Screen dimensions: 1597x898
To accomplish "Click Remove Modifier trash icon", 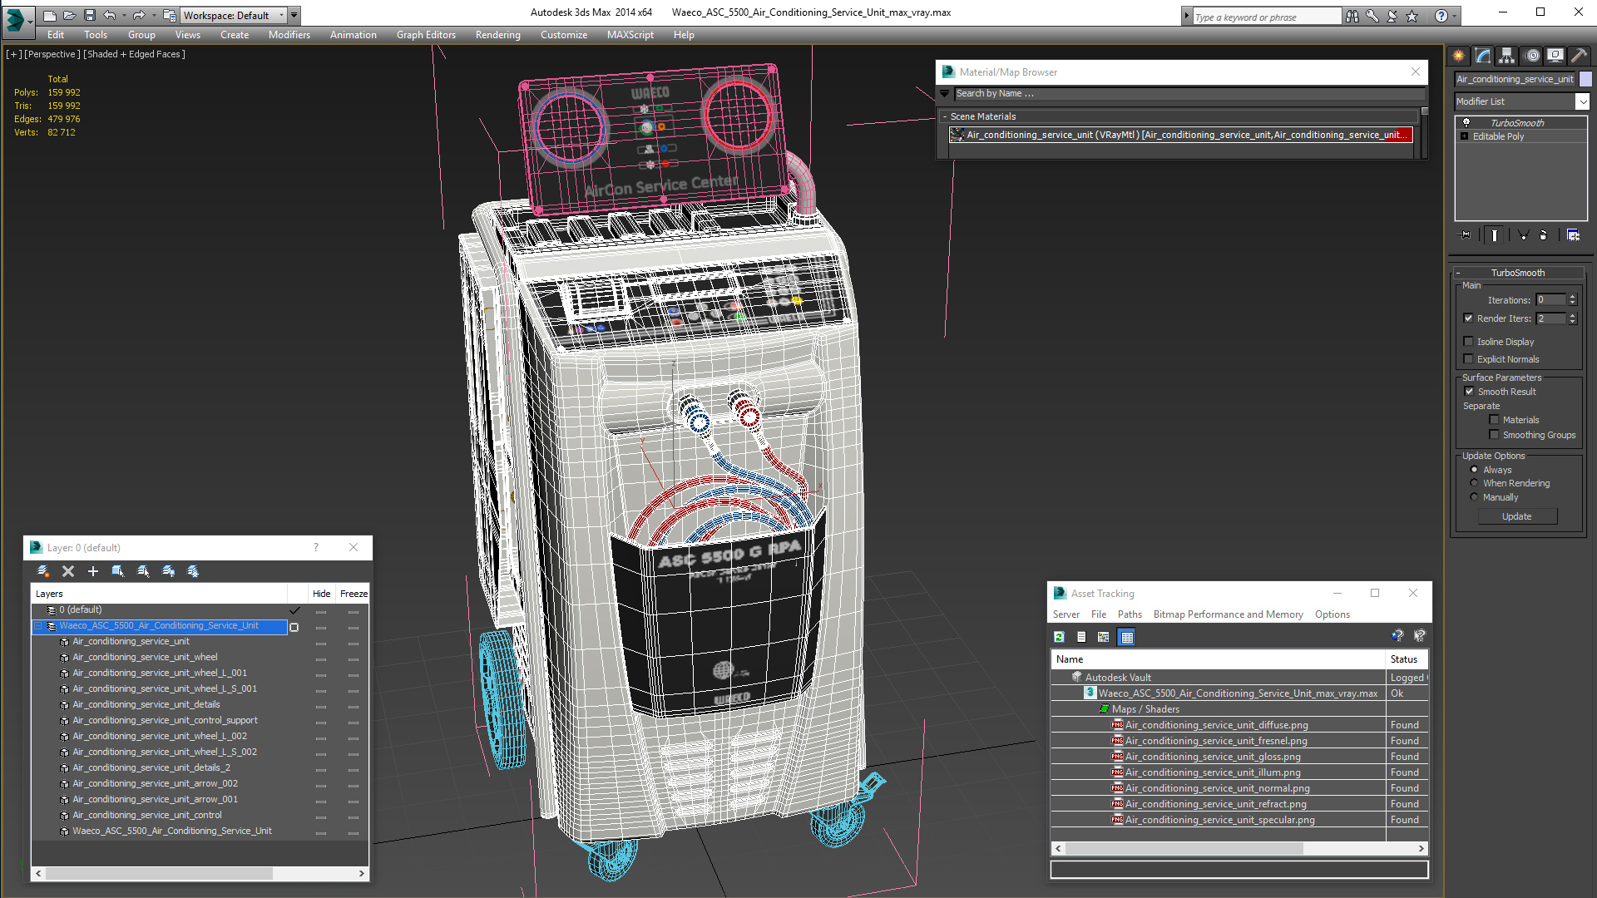I will click(x=1544, y=235).
